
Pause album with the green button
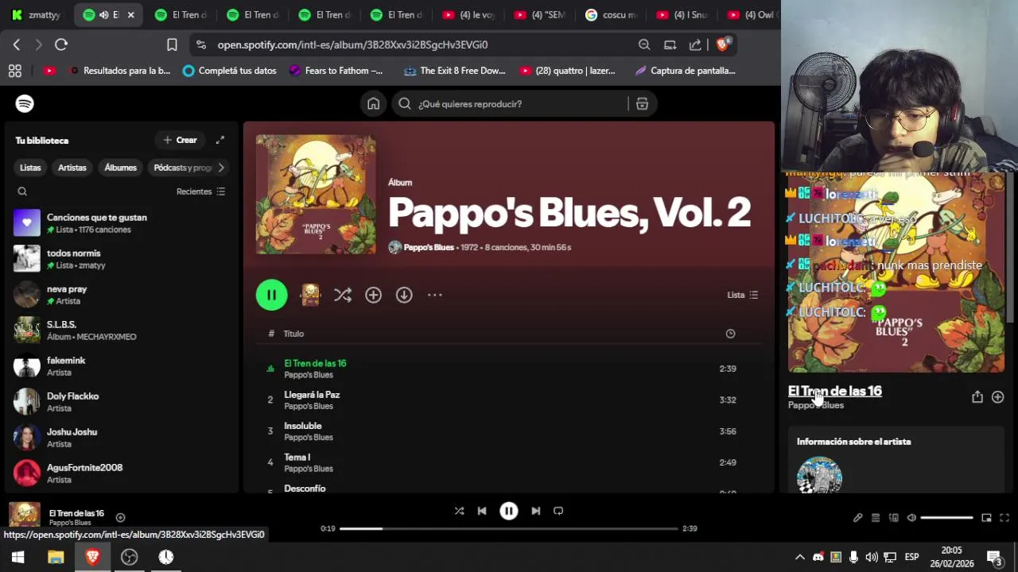pos(271,295)
